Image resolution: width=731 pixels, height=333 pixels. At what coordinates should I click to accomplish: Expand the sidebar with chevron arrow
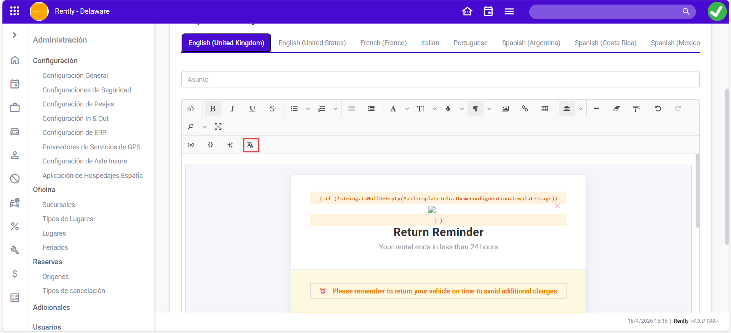tap(14, 35)
